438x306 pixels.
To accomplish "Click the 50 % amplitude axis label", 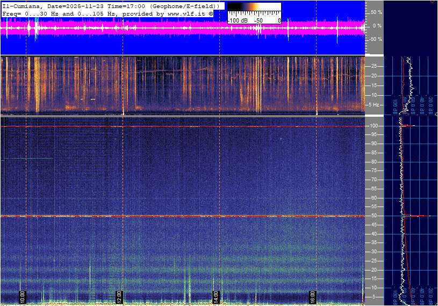I will point(376,12).
